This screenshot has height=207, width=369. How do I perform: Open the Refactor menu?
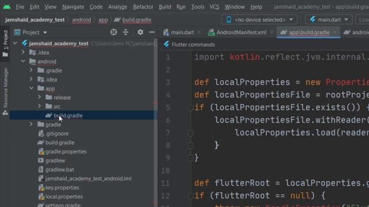[x=143, y=7]
